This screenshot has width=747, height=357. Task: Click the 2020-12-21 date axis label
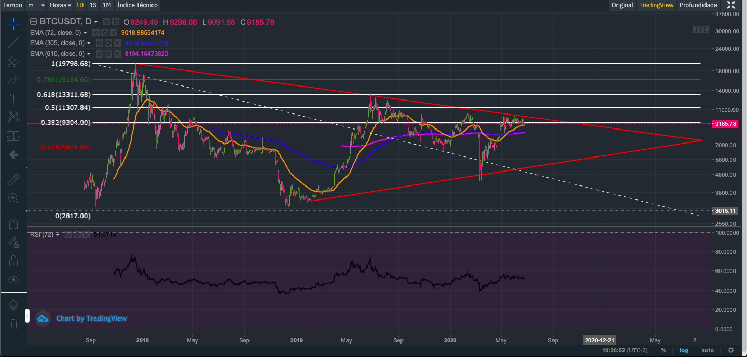click(600, 340)
